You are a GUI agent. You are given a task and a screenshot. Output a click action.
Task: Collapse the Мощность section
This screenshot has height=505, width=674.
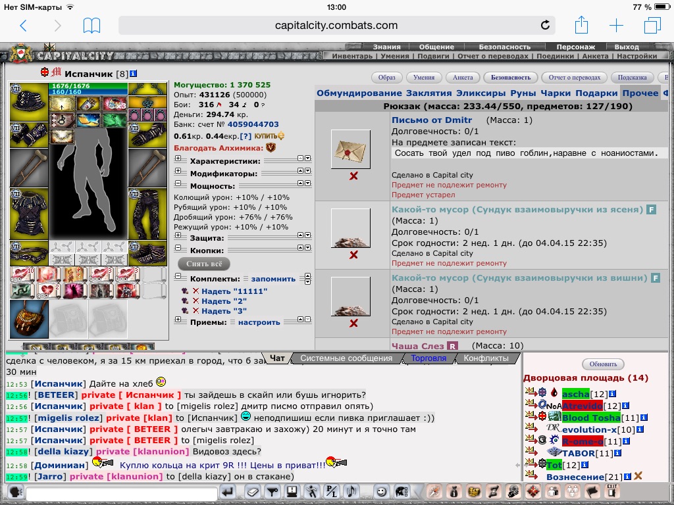pos(178,183)
